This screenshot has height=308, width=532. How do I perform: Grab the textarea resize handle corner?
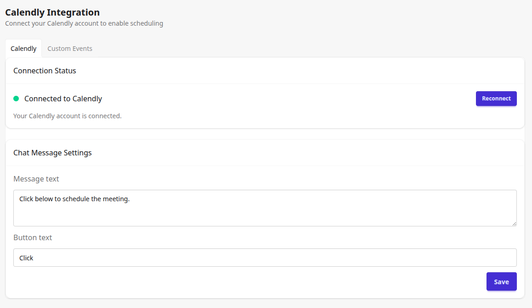515,224
